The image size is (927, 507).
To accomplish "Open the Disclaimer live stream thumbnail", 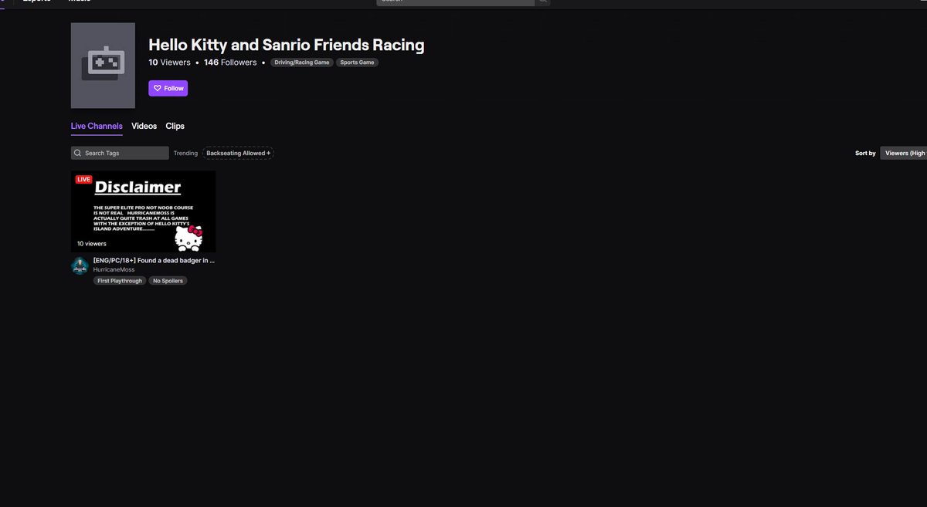I will [144, 211].
